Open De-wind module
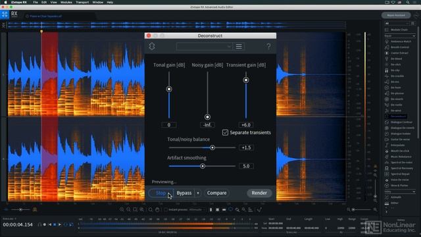421x237 pixels. [393, 111]
